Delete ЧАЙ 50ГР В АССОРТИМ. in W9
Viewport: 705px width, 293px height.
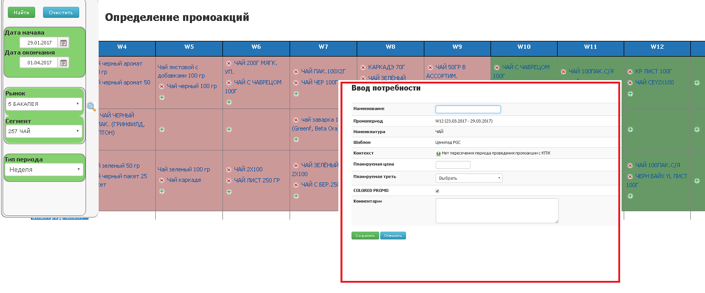(x=430, y=68)
